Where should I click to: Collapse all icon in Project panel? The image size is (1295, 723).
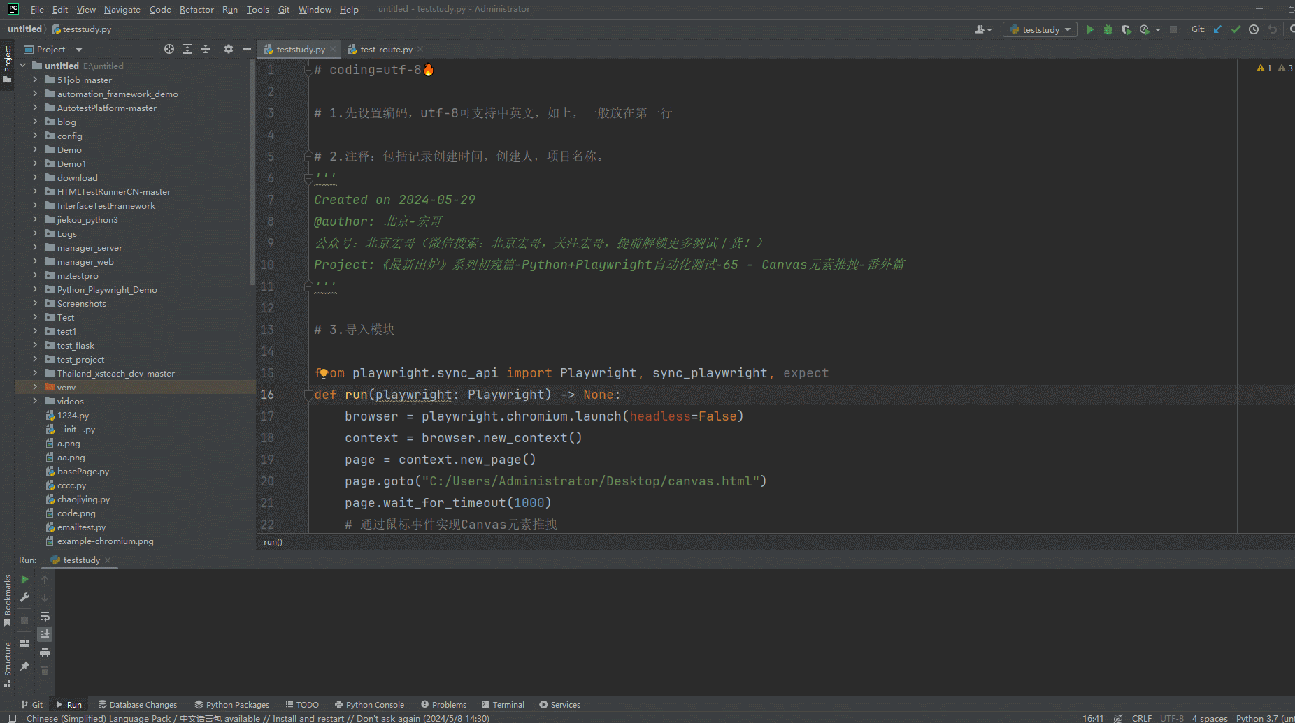[206, 49]
